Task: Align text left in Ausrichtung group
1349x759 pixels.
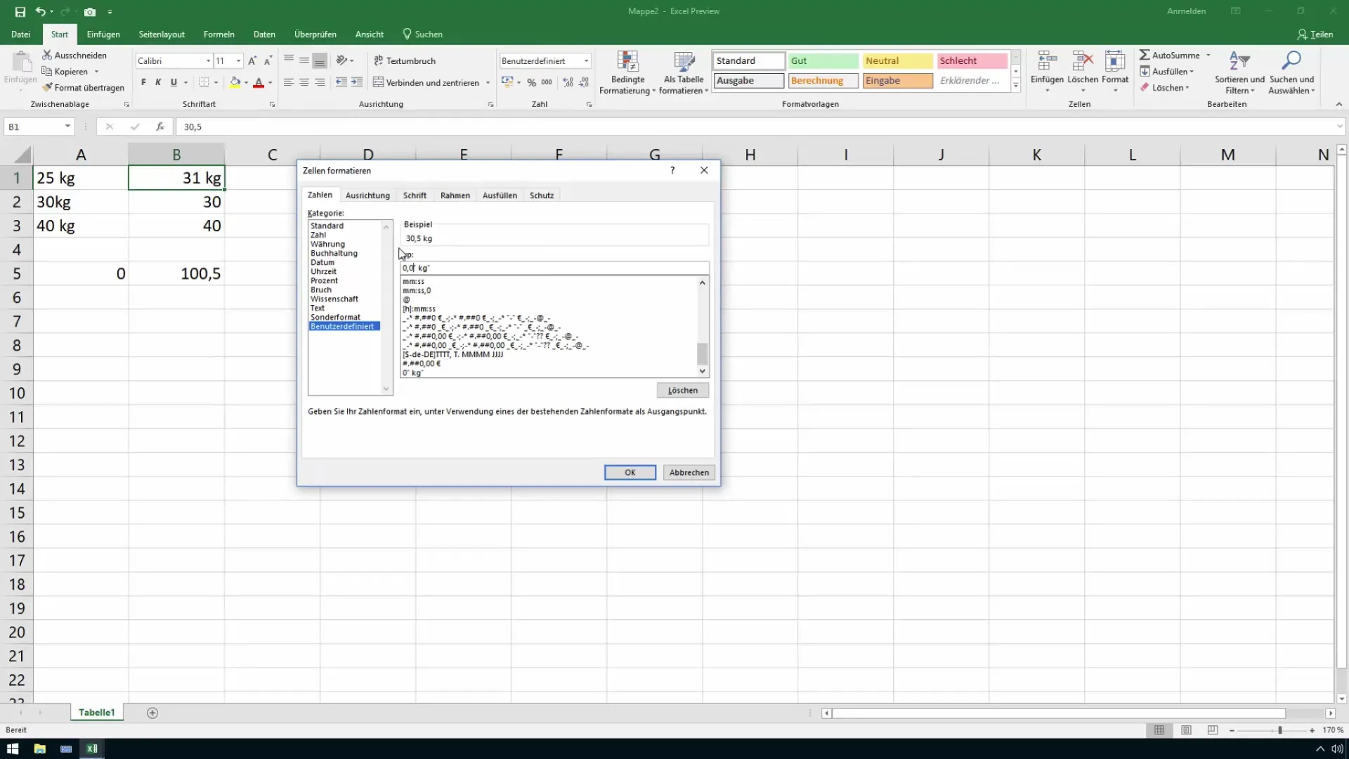Action: point(288,82)
